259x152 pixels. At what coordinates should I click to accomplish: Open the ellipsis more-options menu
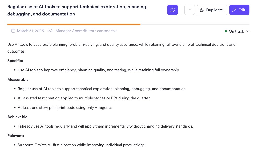189,10
